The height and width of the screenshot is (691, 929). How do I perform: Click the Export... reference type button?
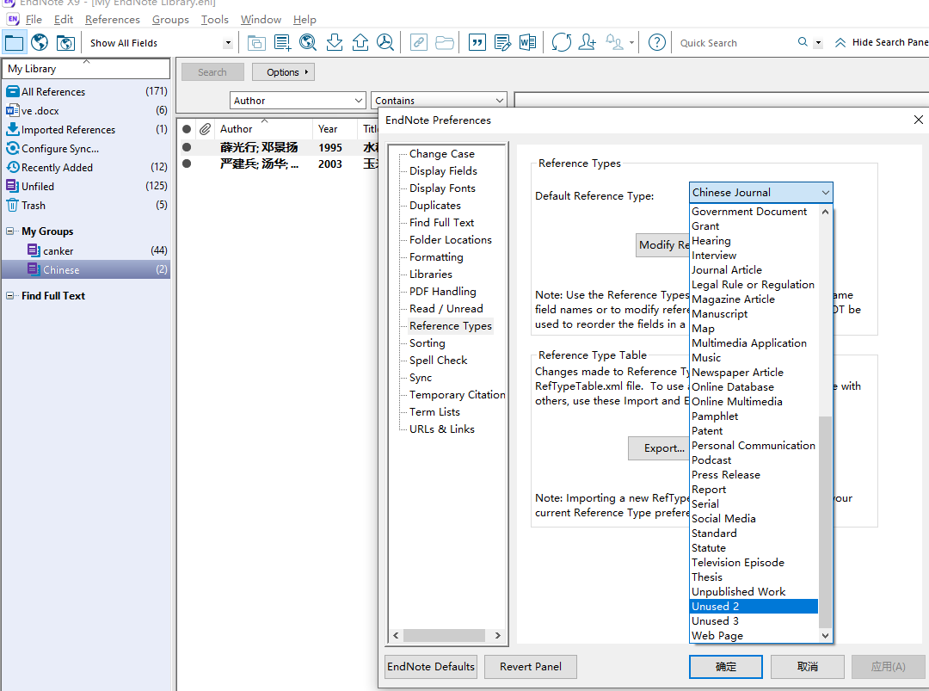(x=659, y=448)
